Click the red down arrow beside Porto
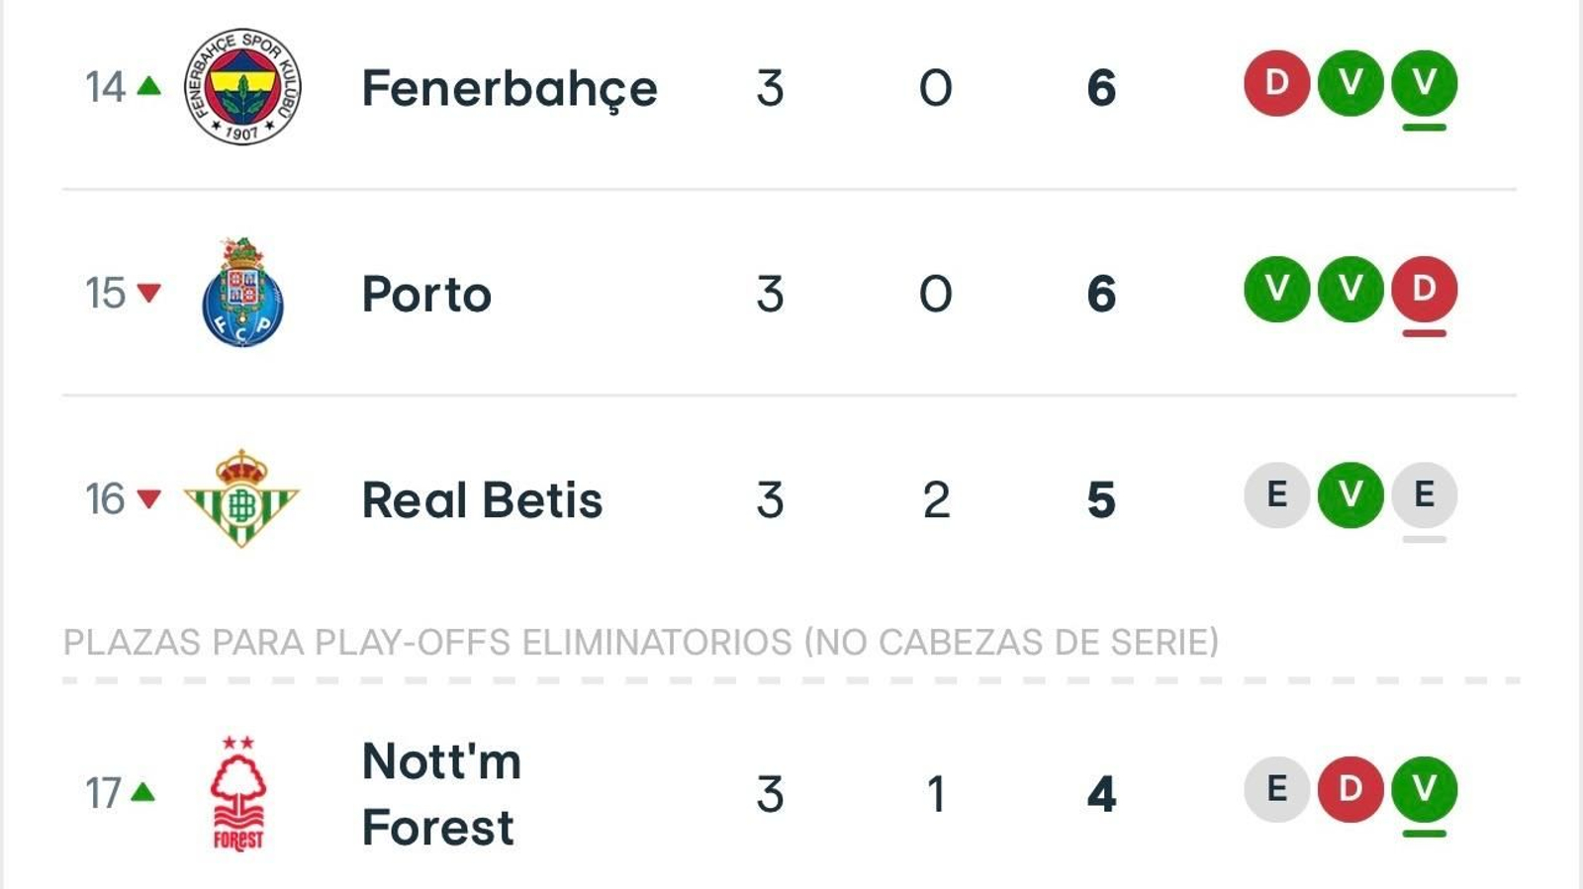Image resolution: width=1583 pixels, height=889 pixels. click(146, 294)
